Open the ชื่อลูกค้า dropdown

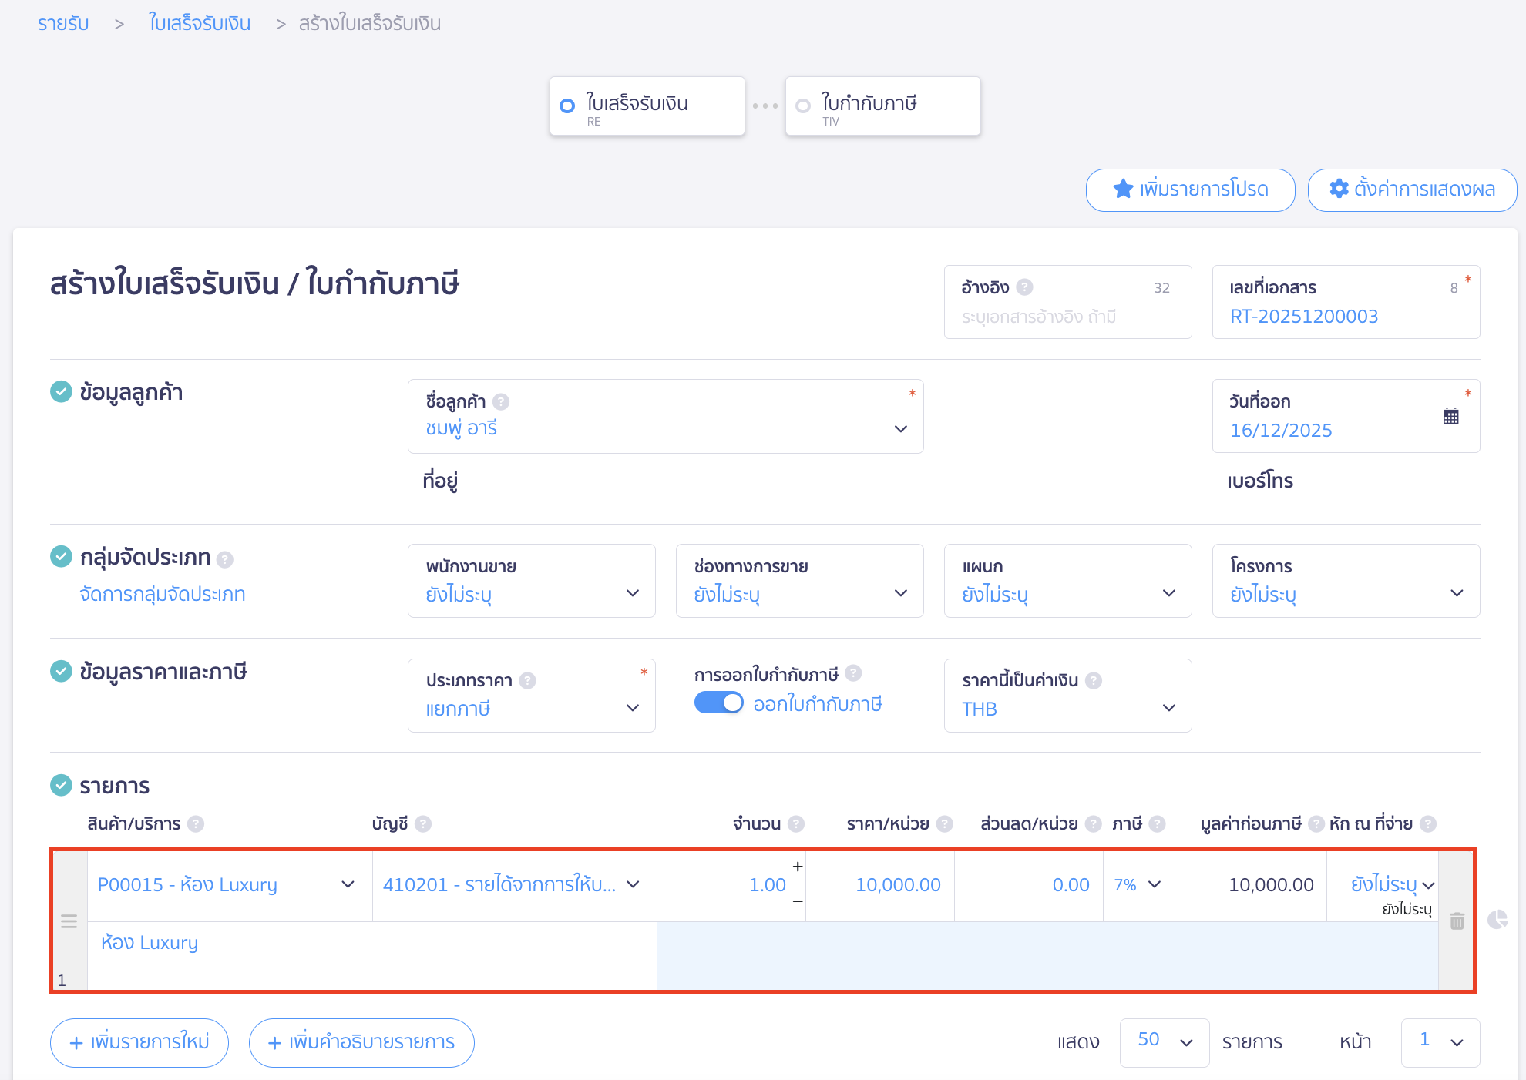click(x=900, y=429)
